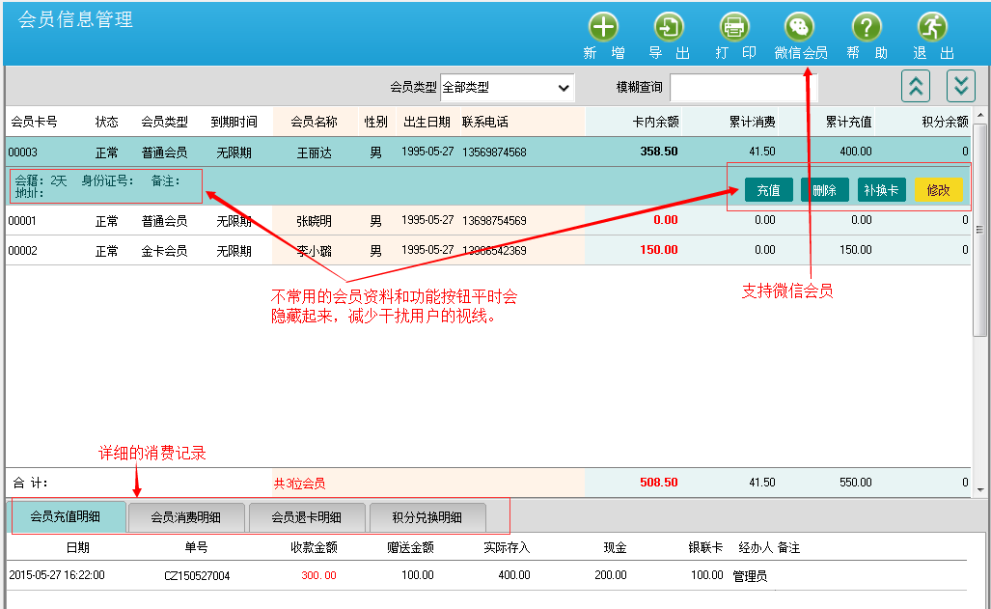The height and width of the screenshot is (609, 991).
Task: Click the Exit (退出) icon
Action: tap(932, 27)
